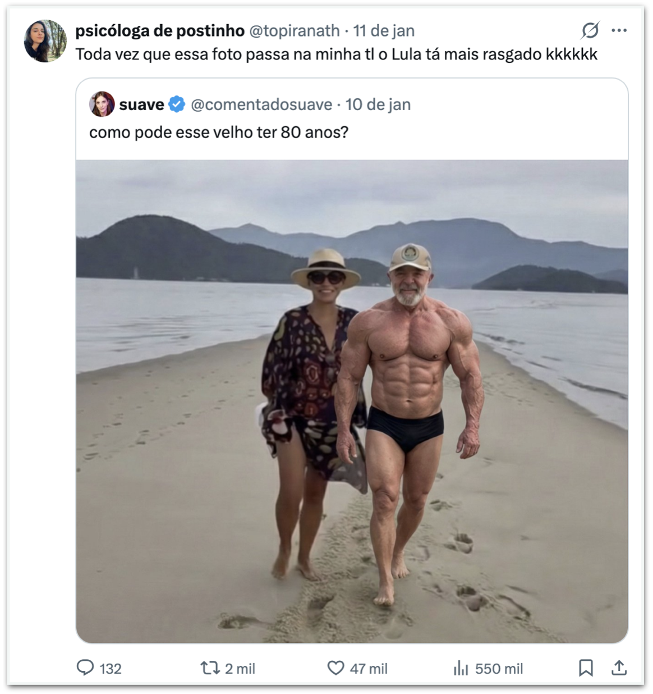Open the 11 de jan timestamp link
653x694 pixels.
pos(384,31)
